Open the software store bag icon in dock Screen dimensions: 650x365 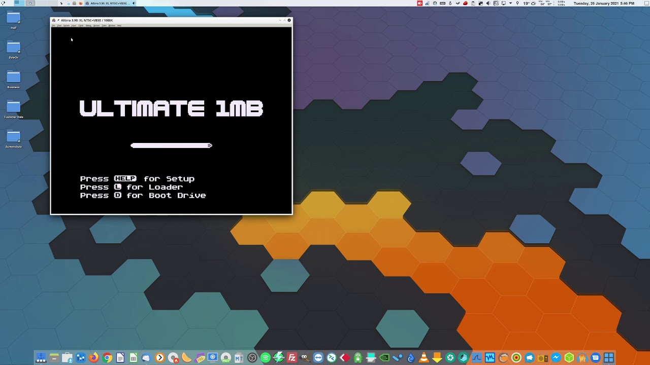(x=68, y=358)
